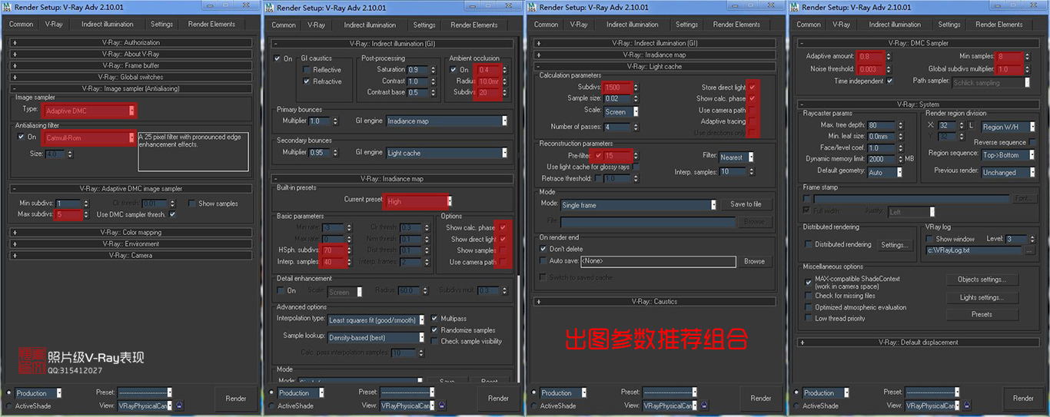
Task: Click the Browse button next to Auto save
Action: pyautogui.click(x=754, y=261)
